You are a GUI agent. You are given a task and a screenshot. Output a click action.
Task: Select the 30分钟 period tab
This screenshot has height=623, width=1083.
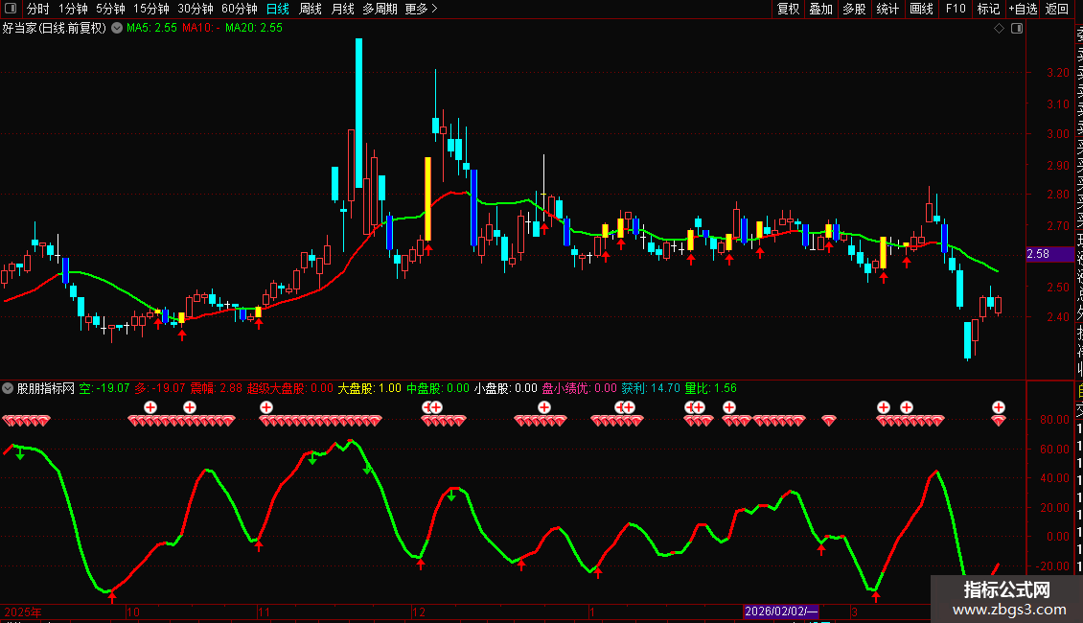(x=196, y=9)
